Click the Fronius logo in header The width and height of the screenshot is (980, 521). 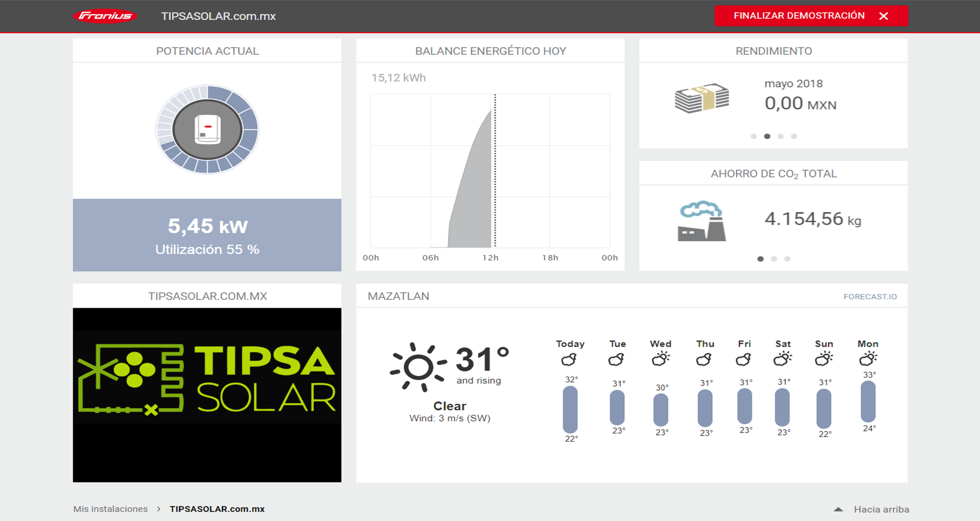(x=105, y=16)
